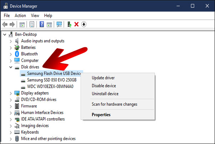Choose Update driver from the context menu
The image size is (215, 144).
click(103, 78)
